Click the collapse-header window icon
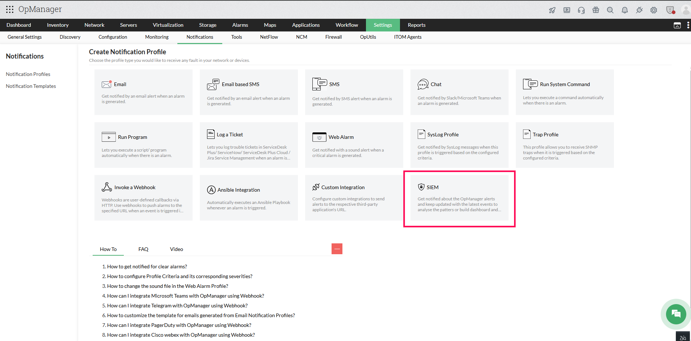This screenshot has width=691, height=341. [x=677, y=25]
